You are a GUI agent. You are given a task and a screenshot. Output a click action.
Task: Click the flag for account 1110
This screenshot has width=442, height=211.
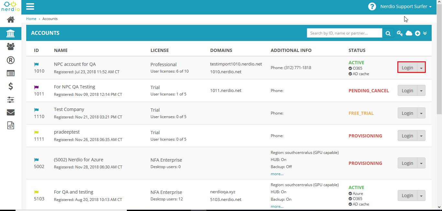click(x=36, y=110)
